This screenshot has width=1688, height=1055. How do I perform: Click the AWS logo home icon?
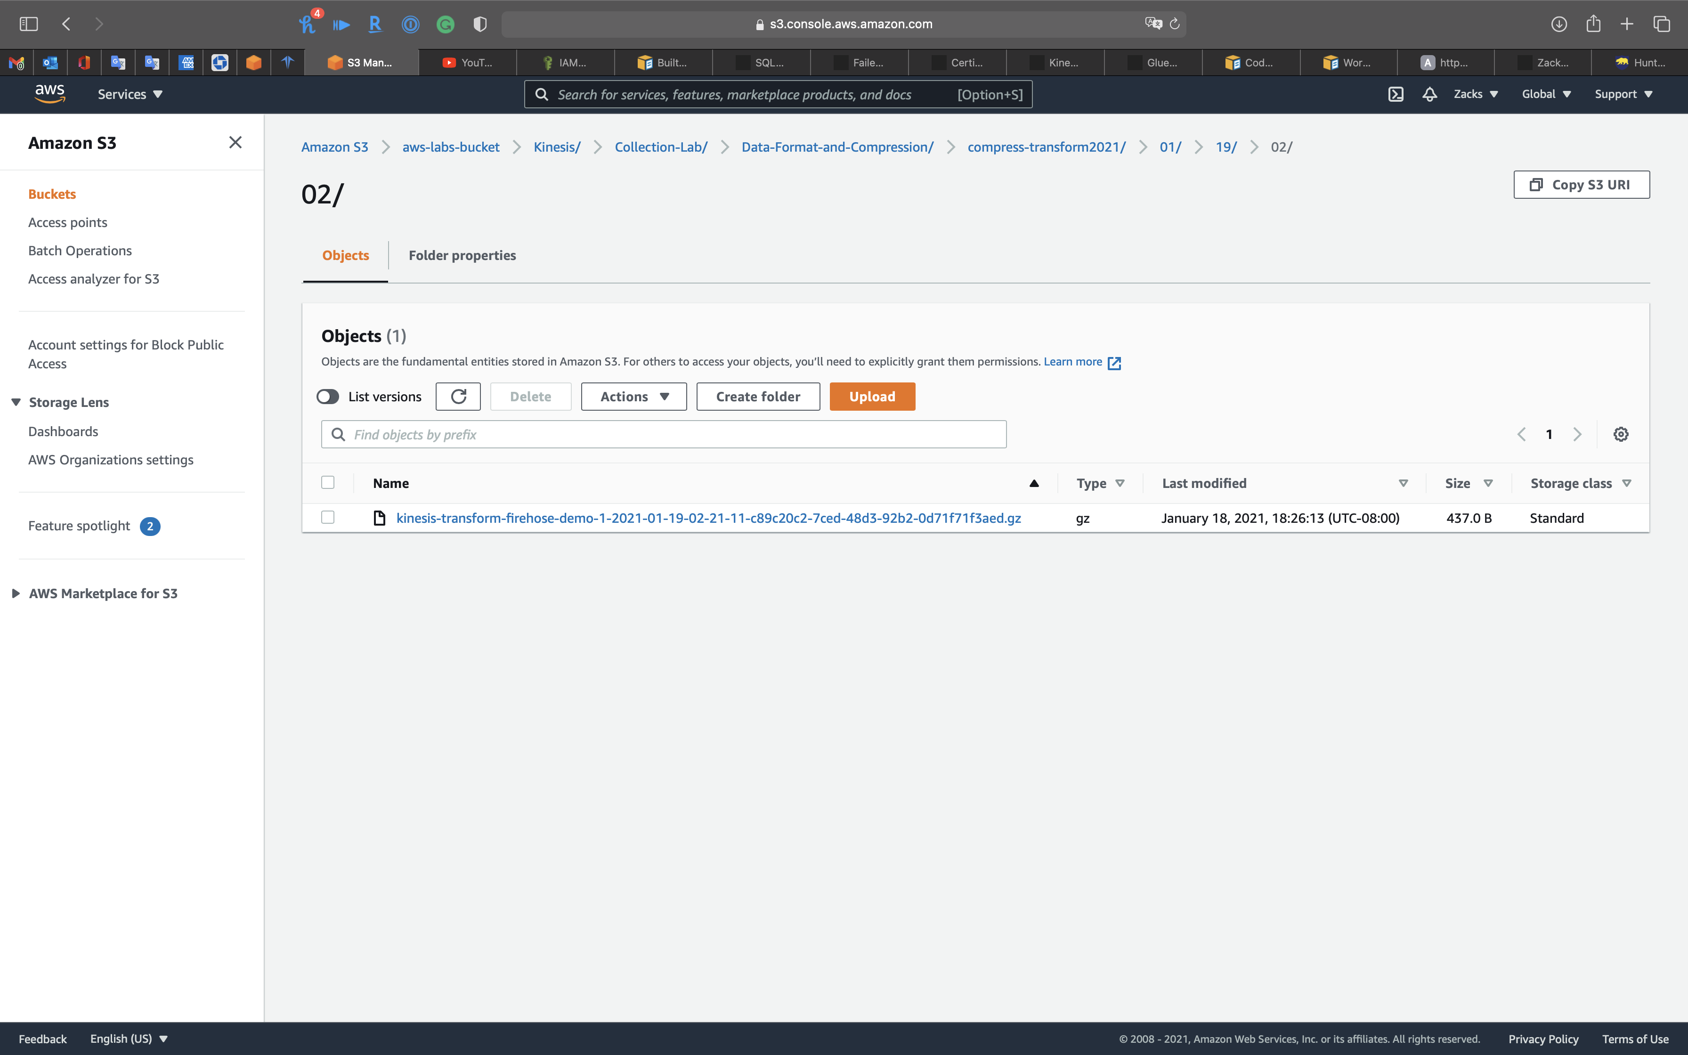point(49,94)
